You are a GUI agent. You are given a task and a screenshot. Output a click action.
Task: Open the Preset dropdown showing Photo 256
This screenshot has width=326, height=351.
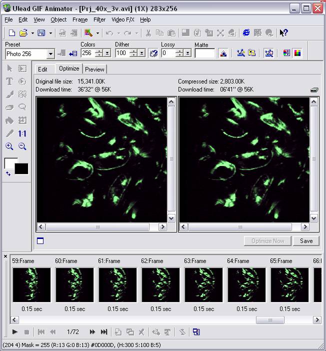point(50,54)
